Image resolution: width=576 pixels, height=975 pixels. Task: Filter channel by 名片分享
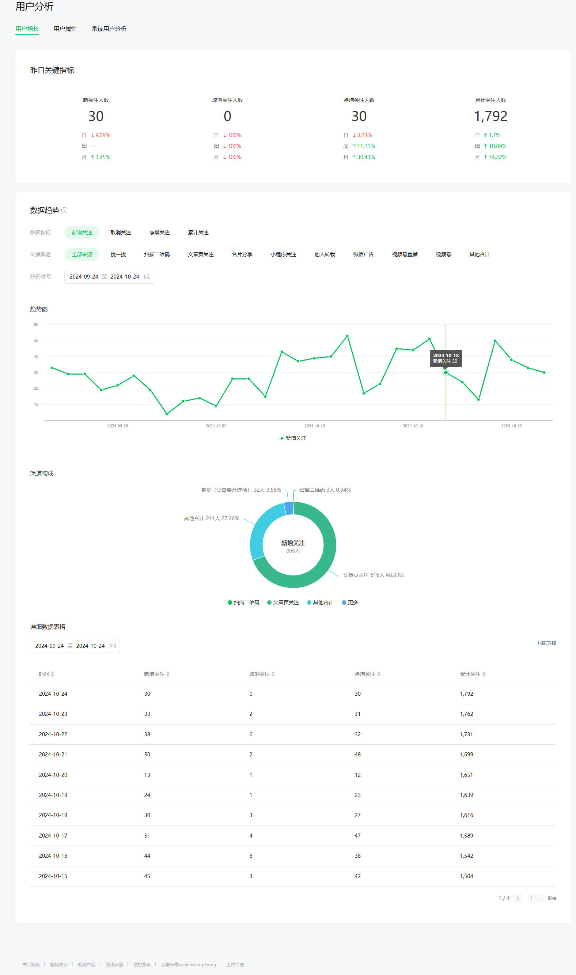[x=242, y=254]
